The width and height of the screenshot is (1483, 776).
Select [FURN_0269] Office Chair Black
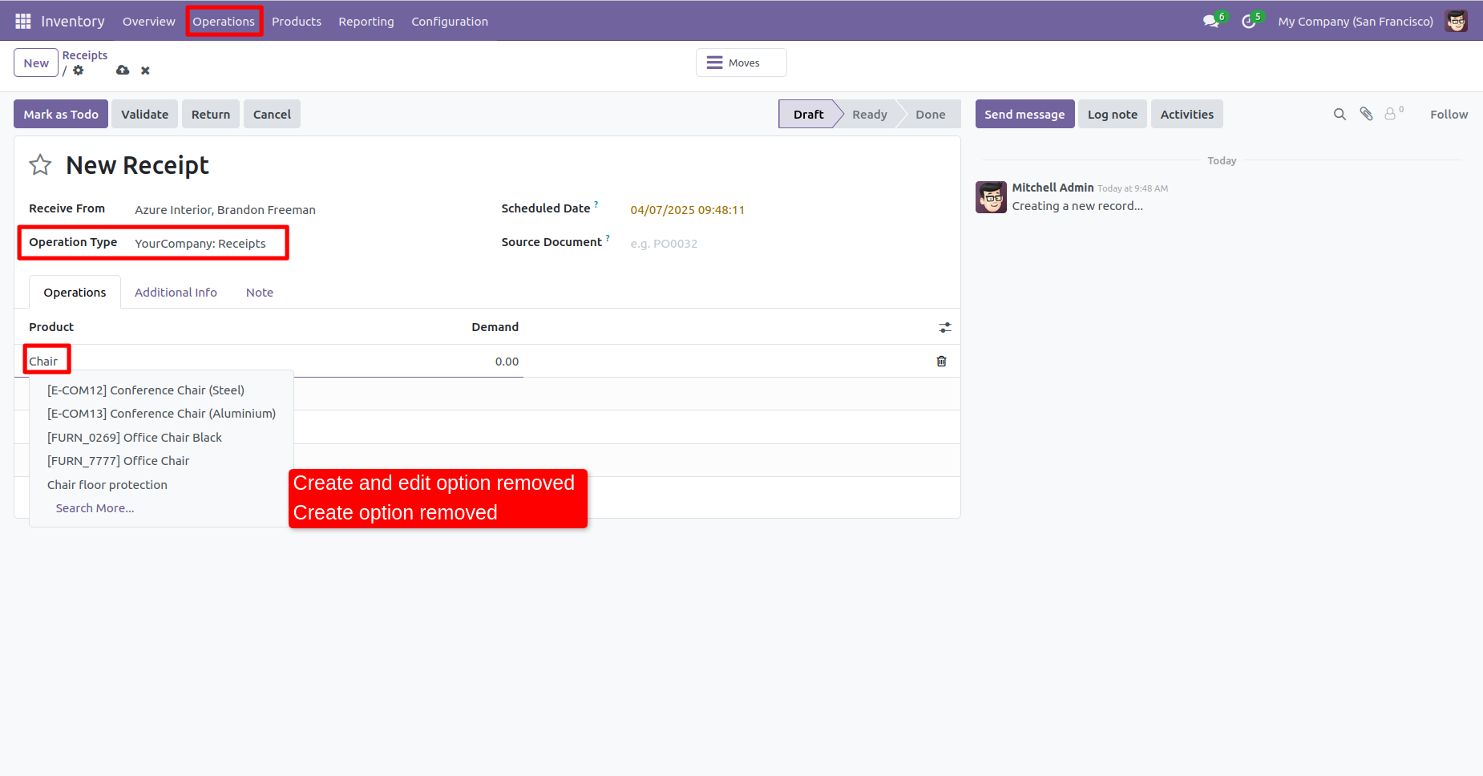(161, 438)
